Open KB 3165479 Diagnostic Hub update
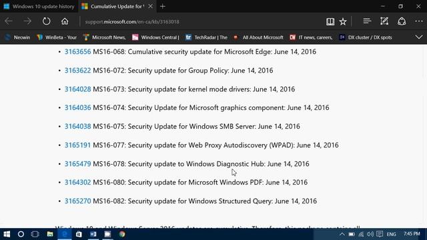427x240 pixels. [x=77, y=164]
